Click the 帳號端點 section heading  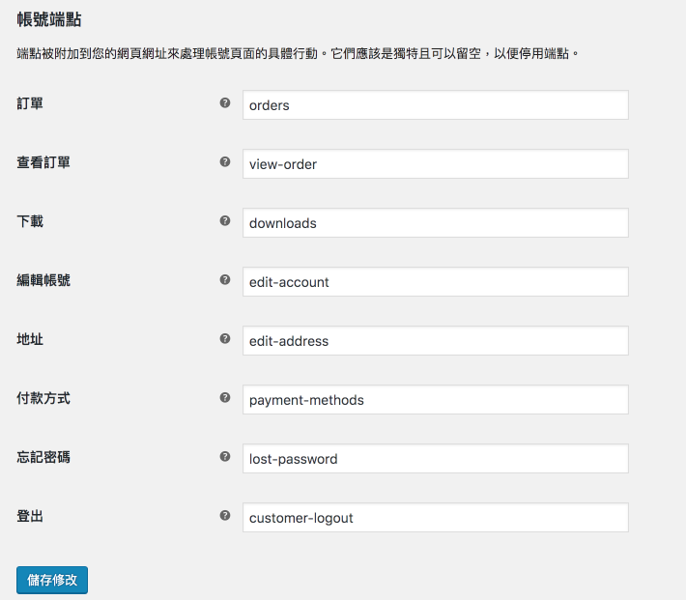[49, 19]
